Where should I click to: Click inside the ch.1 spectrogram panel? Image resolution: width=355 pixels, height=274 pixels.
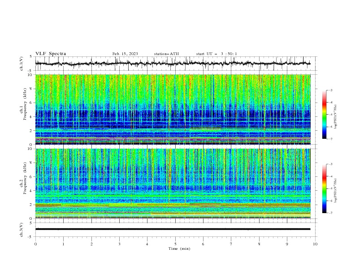[x=173, y=109]
